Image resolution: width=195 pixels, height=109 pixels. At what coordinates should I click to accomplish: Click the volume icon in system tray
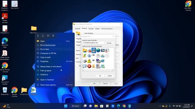pos(177,106)
